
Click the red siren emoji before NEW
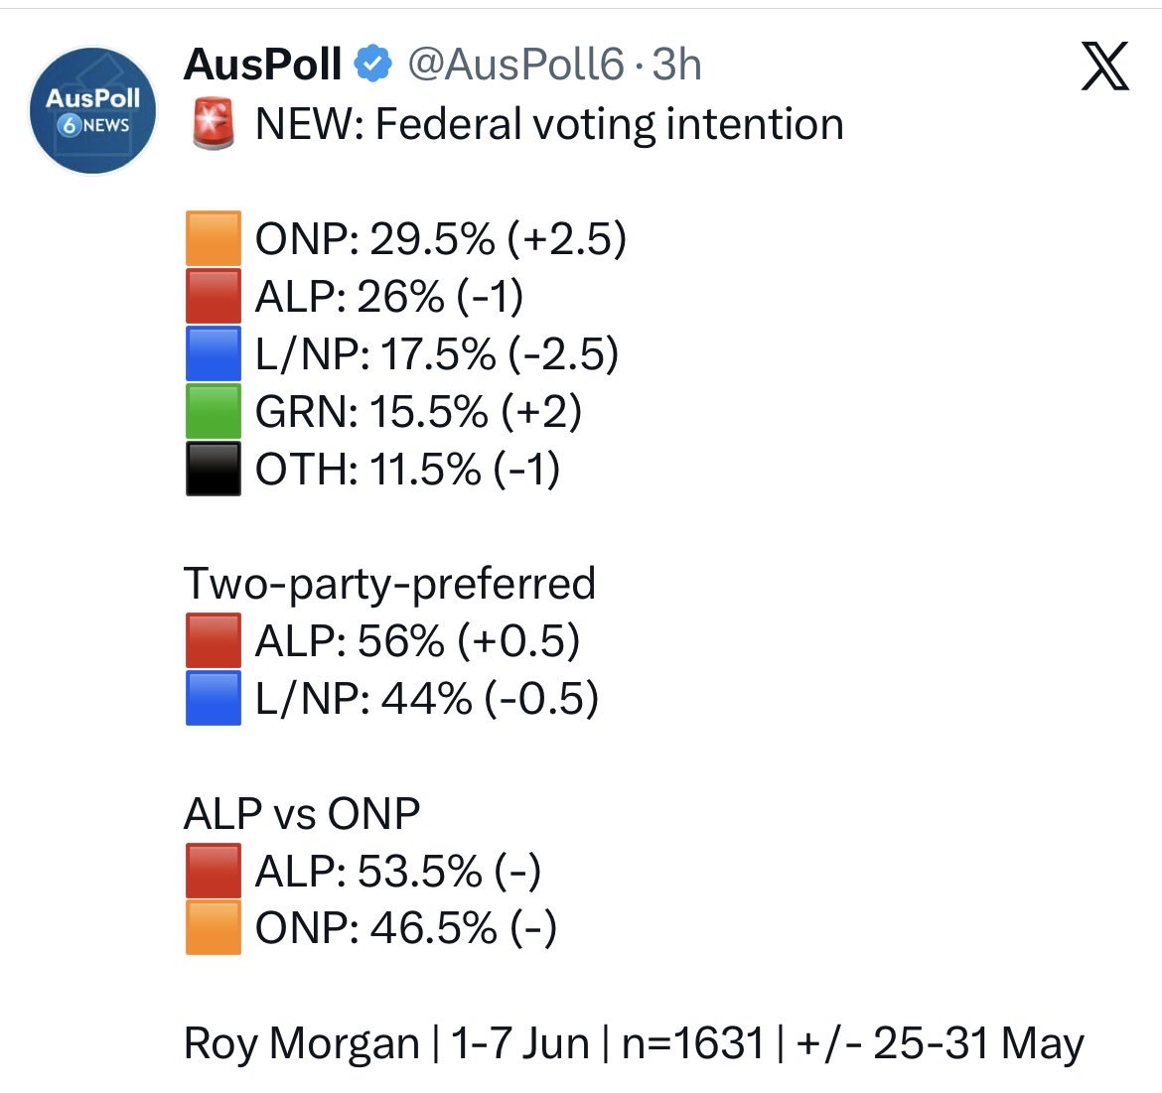(214, 124)
